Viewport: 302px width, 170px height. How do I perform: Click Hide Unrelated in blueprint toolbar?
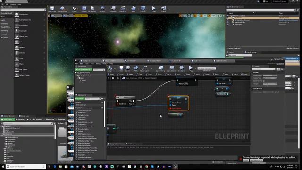pos(144,68)
